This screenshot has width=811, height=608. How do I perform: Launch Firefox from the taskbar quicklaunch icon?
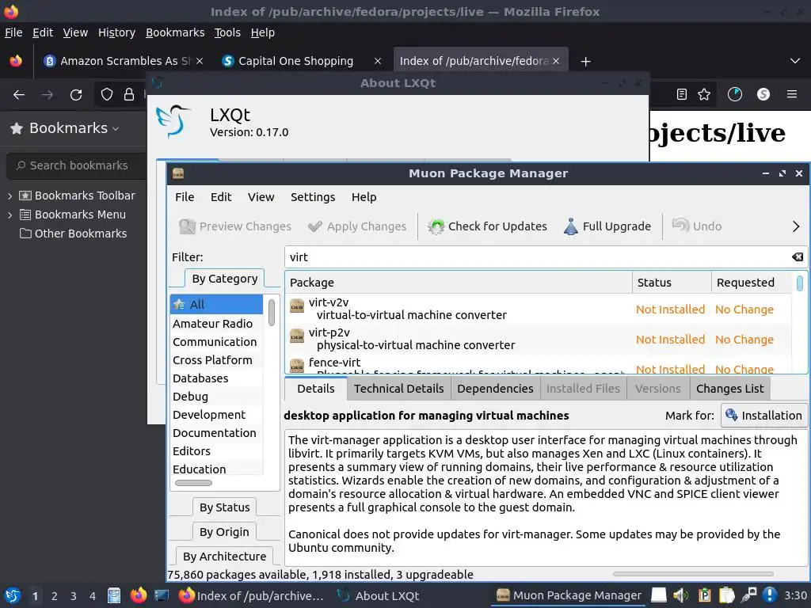138,595
